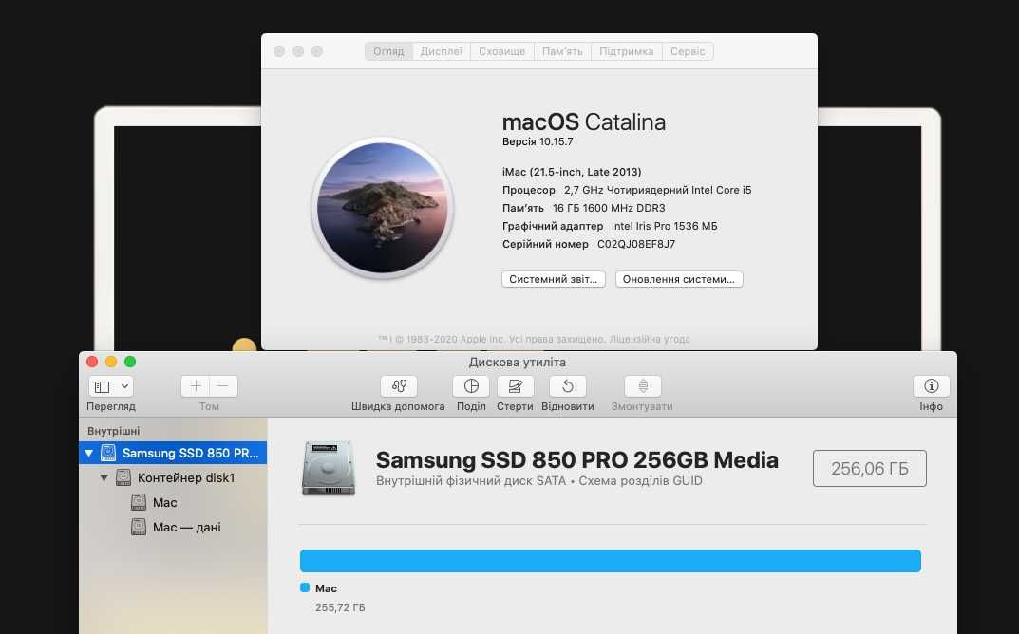Click the Restore (Відновити) toolbar icon
This screenshot has height=634, width=1019.
point(567,386)
